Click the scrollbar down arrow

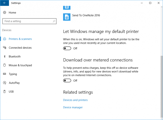[162, 118]
